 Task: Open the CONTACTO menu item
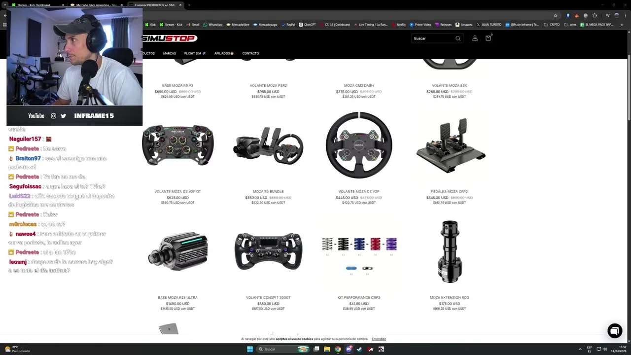click(x=250, y=53)
